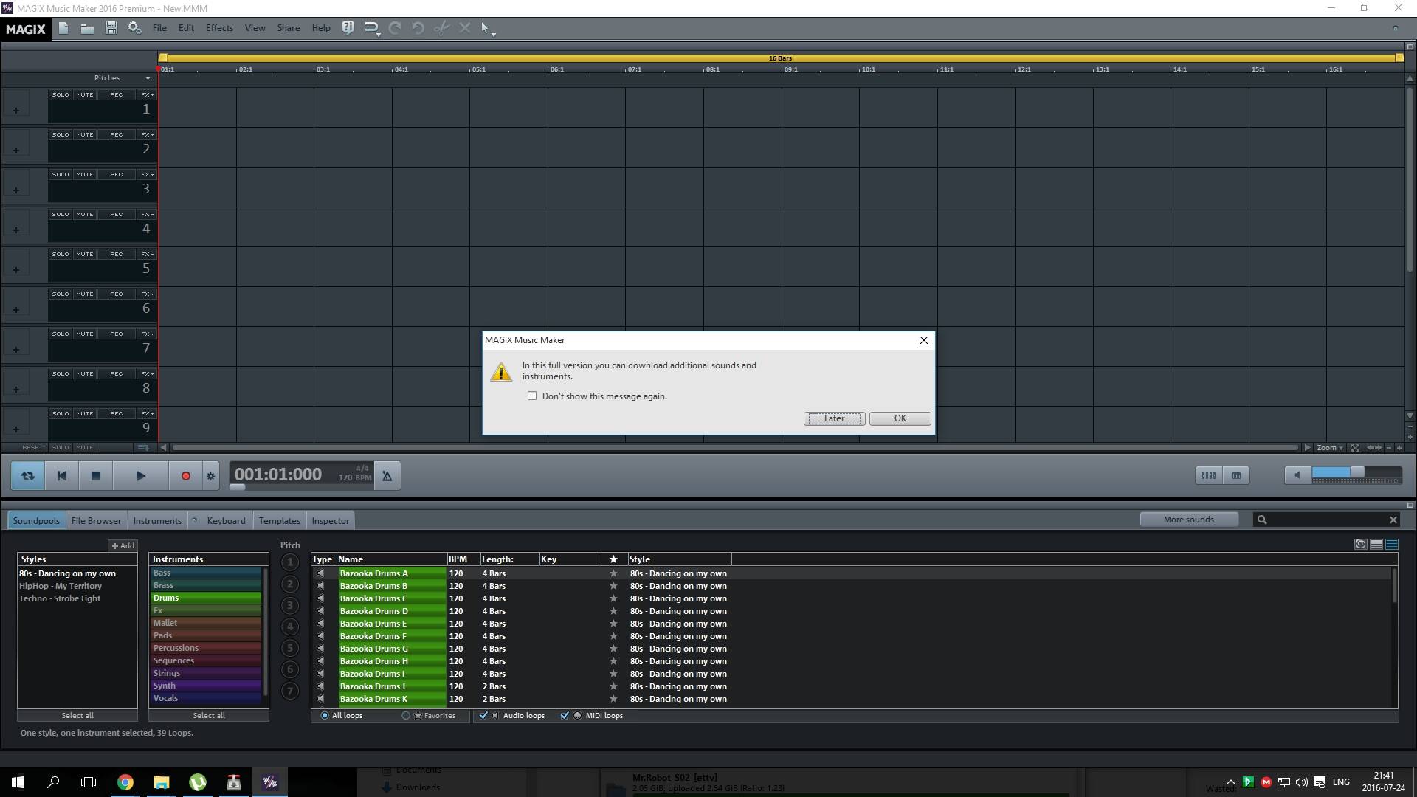
Task: Open FX dropdown on track 7
Action: [x=148, y=334]
